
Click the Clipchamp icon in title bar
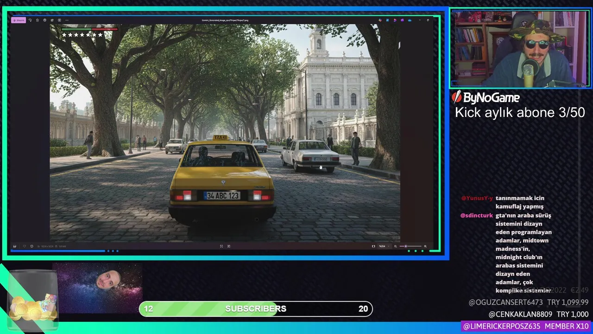coord(395,20)
